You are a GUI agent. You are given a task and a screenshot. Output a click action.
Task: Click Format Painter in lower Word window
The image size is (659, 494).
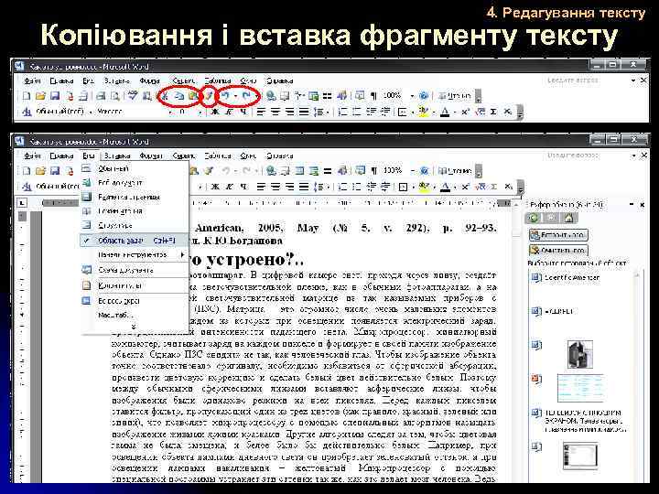[209, 171]
